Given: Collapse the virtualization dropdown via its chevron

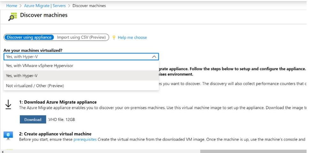Looking at the screenshot, I should (154, 57).
